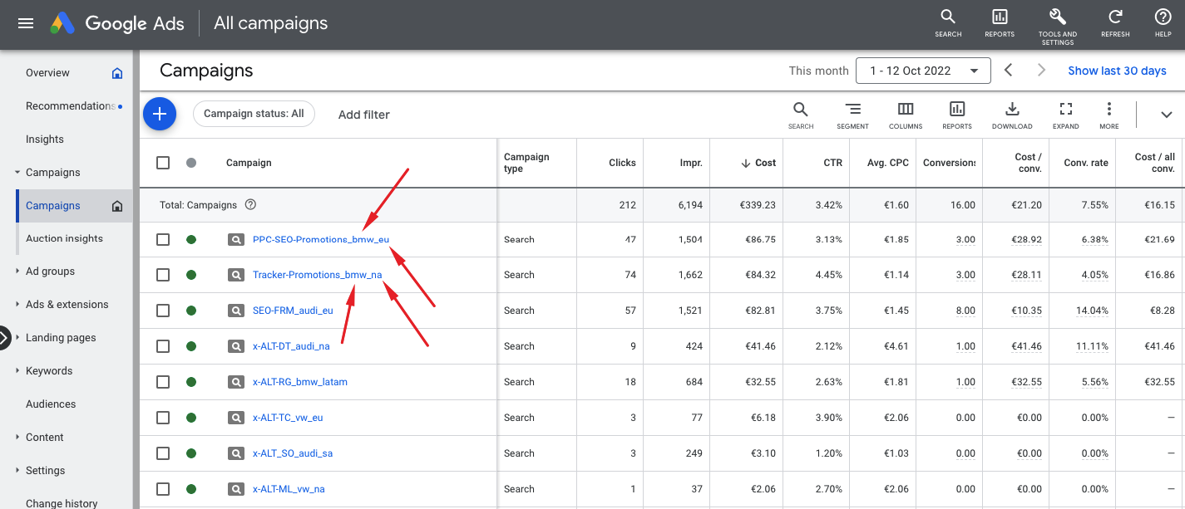
Task: Click the Total Campaigns help icon
Action: click(250, 205)
